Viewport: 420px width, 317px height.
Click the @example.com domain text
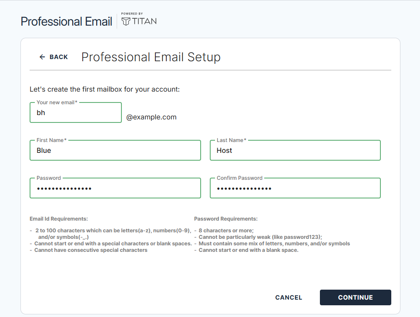click(151, 117)
